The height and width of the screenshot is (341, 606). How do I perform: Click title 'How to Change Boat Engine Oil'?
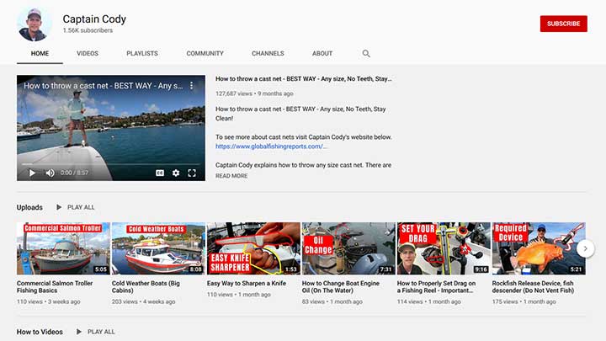coord(341,287)
